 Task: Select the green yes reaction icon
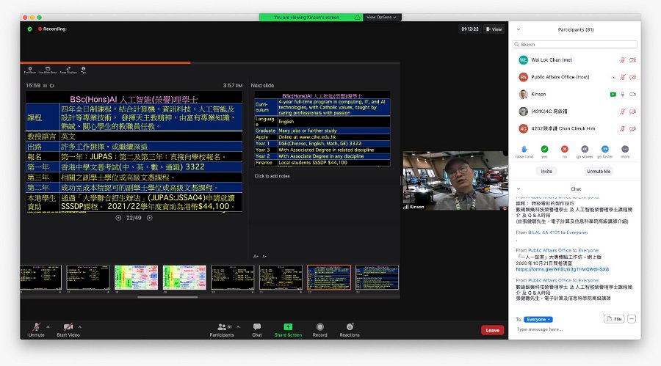point(544,149)
